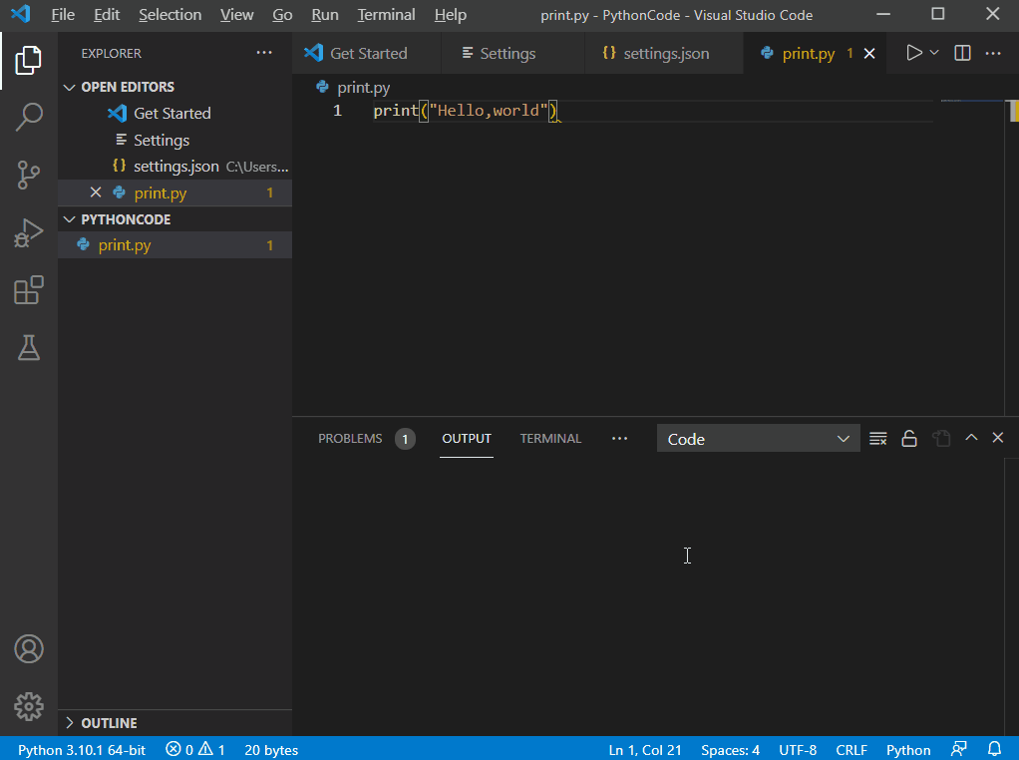The image size is (1019, 760).
Task: Run the Python file with the play button
Action: (912, 53)
